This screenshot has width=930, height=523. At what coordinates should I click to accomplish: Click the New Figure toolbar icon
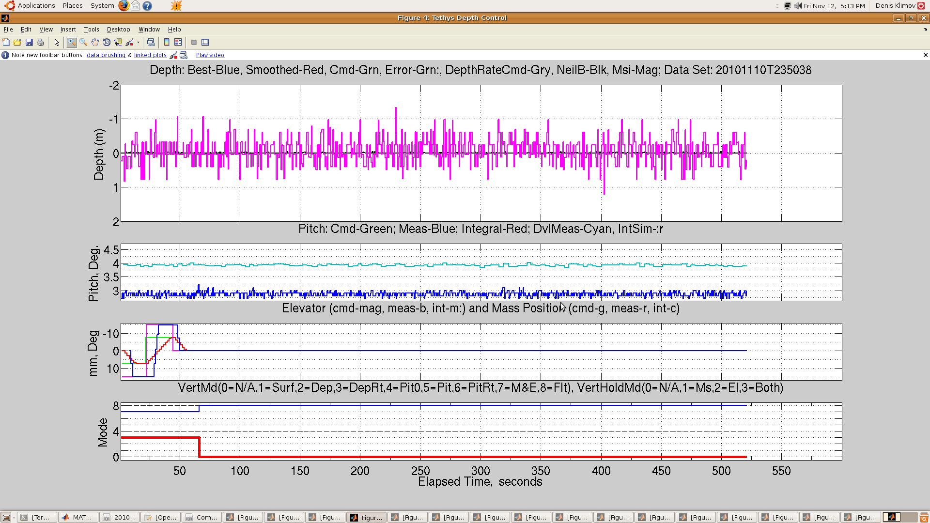pyautogui.click(x=6, y=42)
